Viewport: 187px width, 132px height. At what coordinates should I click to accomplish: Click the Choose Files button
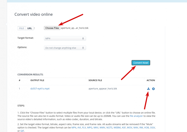click(x=52, y=28)
